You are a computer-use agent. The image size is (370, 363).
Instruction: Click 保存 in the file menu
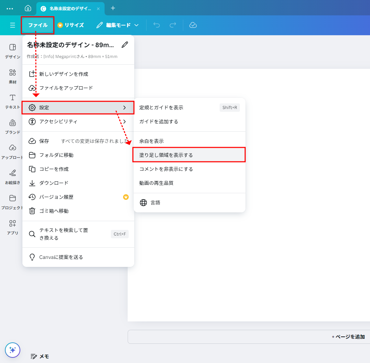78,141
